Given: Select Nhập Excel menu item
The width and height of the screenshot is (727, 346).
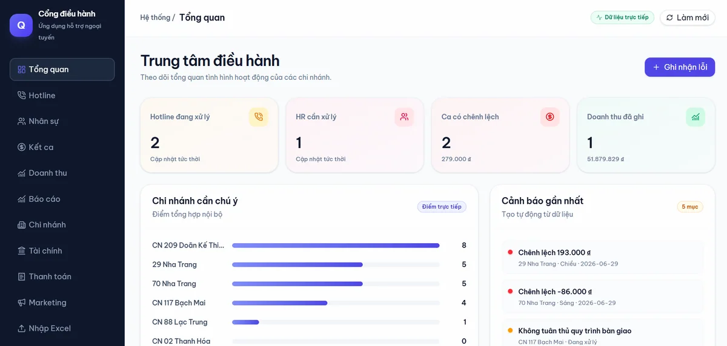Looking at the screenshot, I should 62,328.
